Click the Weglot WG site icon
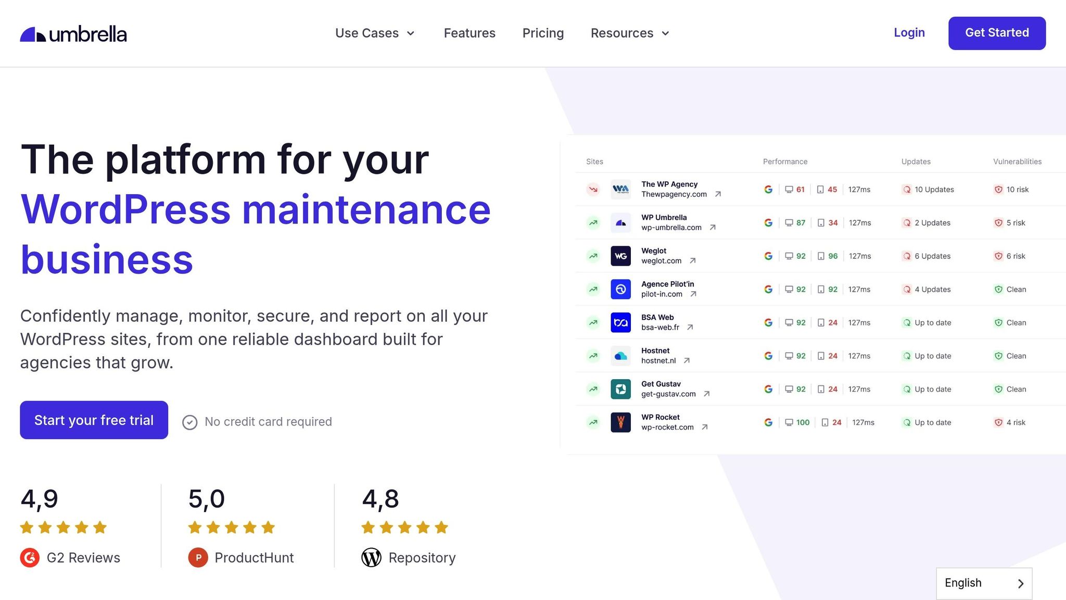This screenshot has width=1066, height=600. (620, 256)
